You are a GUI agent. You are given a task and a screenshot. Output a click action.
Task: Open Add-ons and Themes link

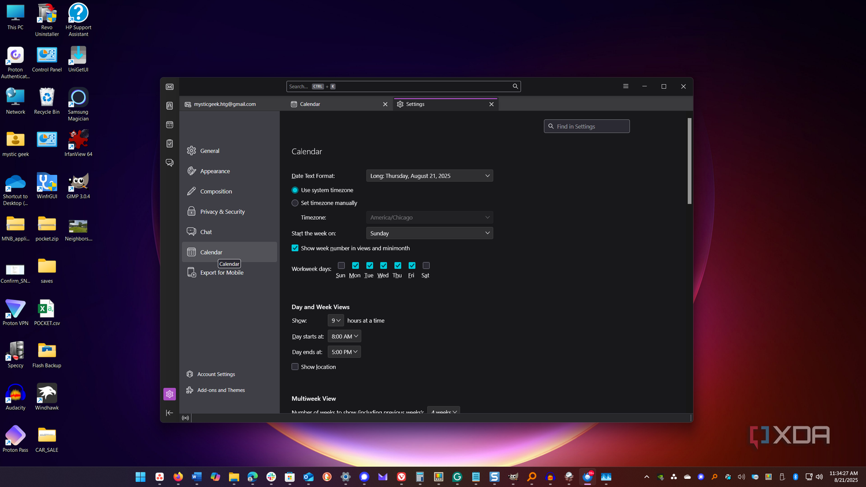tap(215, 391)
